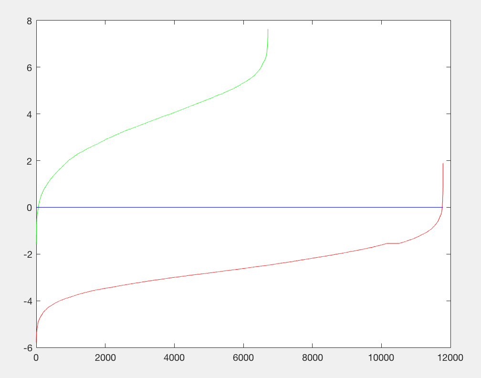Click the green curve in the plot

coord(174,112)
